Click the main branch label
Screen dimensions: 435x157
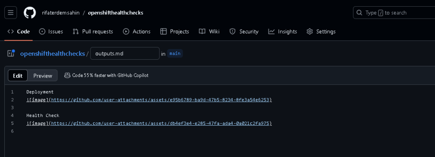point(175,54)
